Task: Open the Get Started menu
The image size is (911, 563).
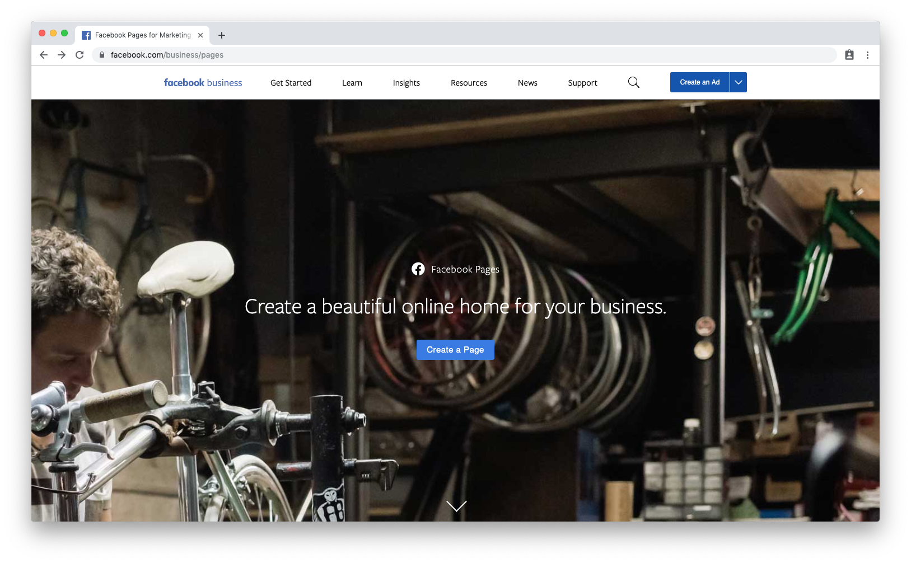Action: [291, 83]
